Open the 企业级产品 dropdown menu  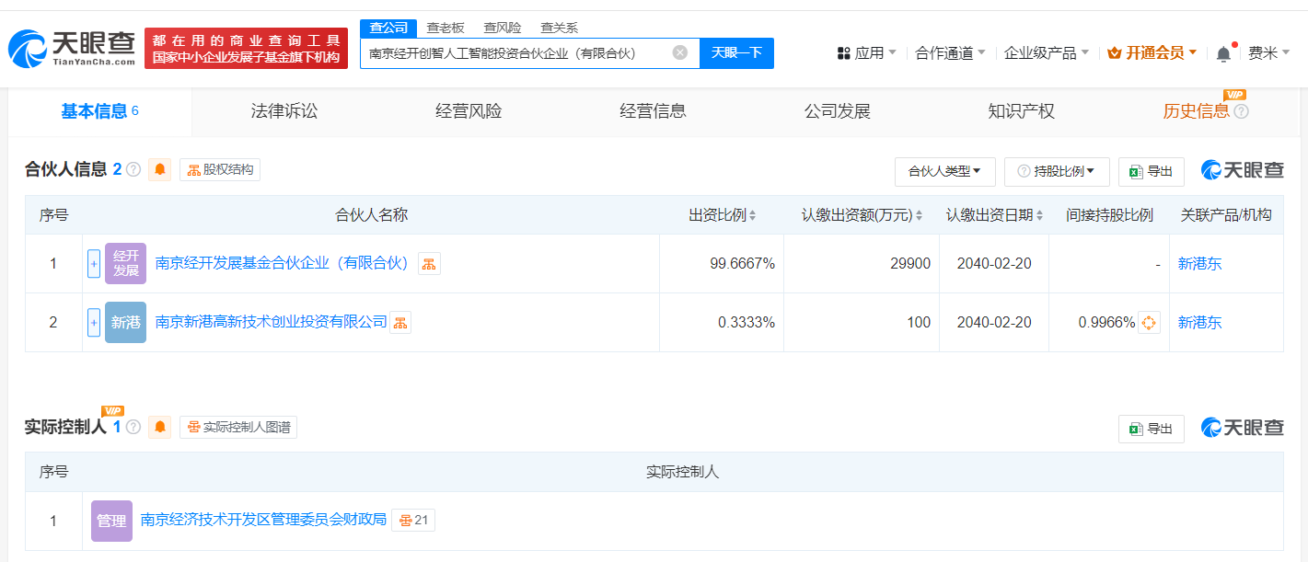(x=1047, y=53)
